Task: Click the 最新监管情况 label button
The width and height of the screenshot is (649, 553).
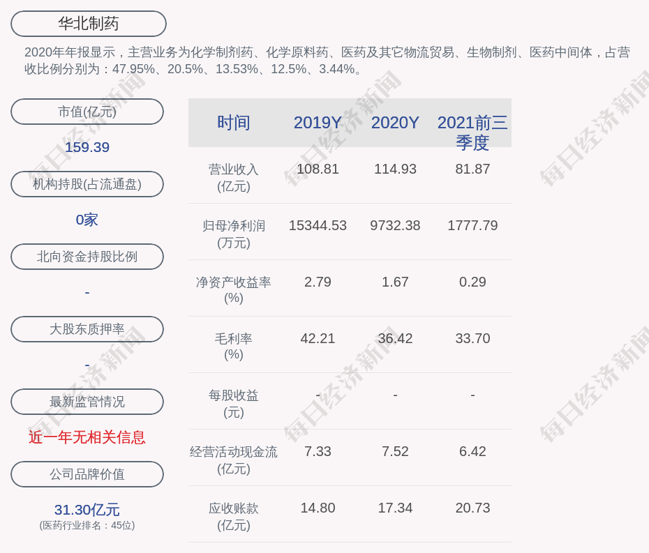Action: coord(87,402)
